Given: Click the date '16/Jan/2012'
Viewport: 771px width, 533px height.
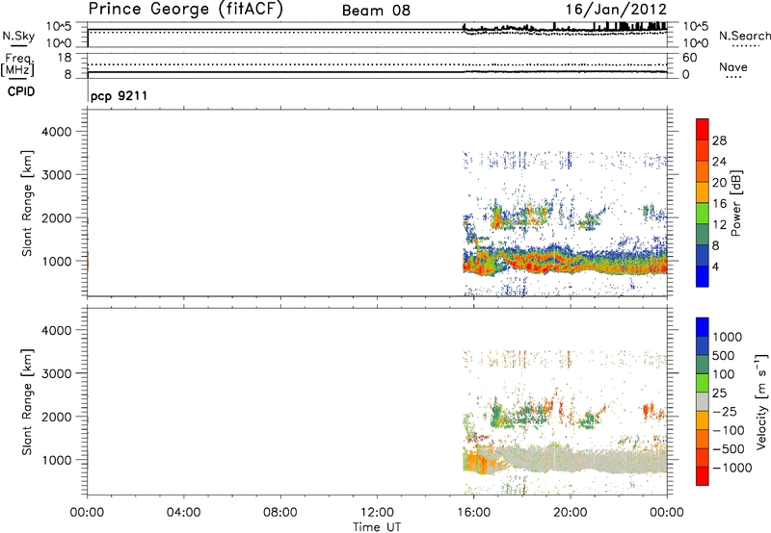Looking at the screenshot, I should [616, 9].
